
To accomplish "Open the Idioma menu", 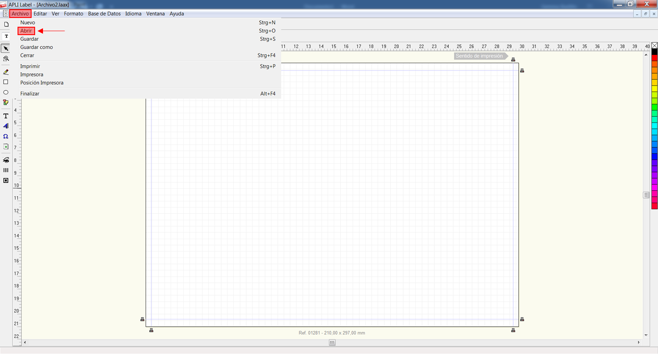I will point(133,14).
